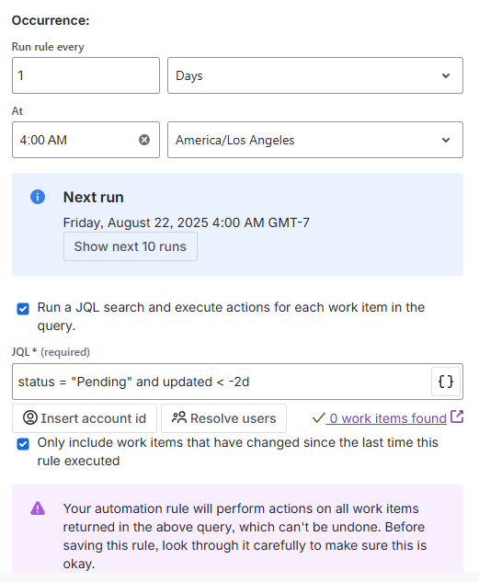Click into the JQL query text field
Image resolution: width=479 pixels, height=582 pixels.
222,382
